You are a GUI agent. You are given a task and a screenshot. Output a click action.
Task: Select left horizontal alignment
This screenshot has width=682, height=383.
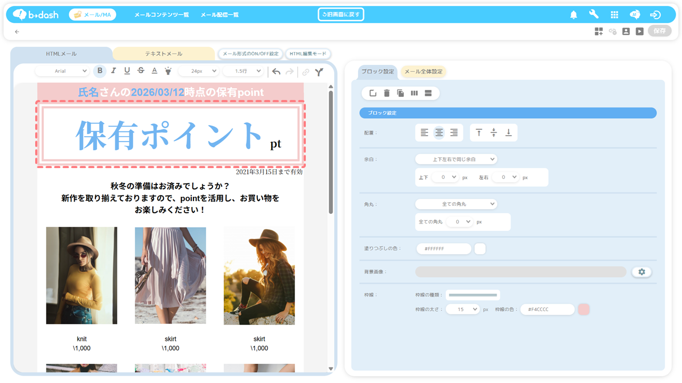point(424,133)
